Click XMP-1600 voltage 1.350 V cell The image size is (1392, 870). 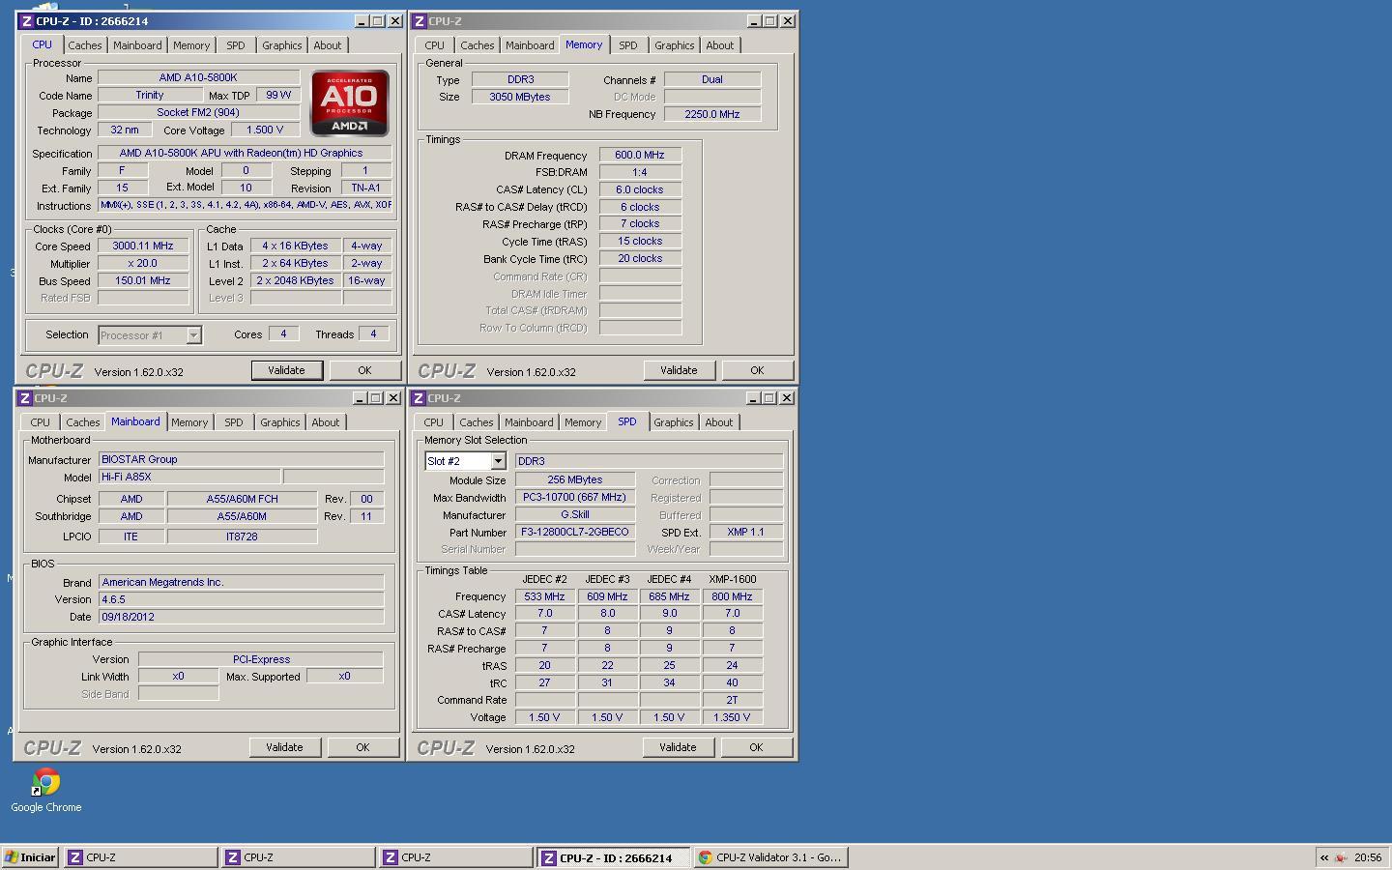click(x=732, y=717)
